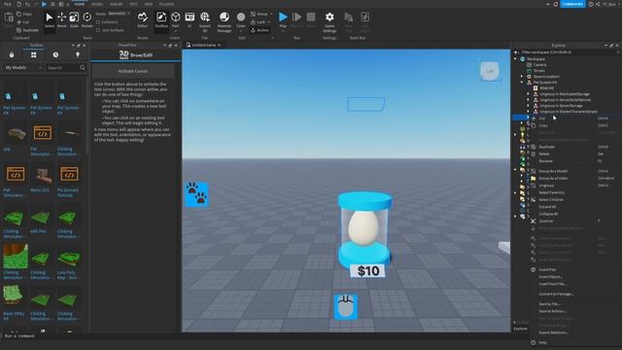Viewport: 622px width, 350px height.
Task: Open the TEST ribbon tab
Action: 133,4
